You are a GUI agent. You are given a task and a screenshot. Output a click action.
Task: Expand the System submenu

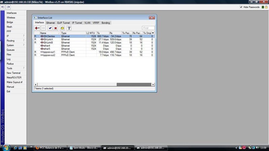pos(24,45)
